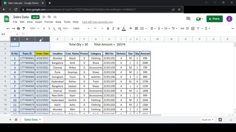Click the Insert link icon
The height and width of the screenshot is (132, 236).
[x=182, y=29]
